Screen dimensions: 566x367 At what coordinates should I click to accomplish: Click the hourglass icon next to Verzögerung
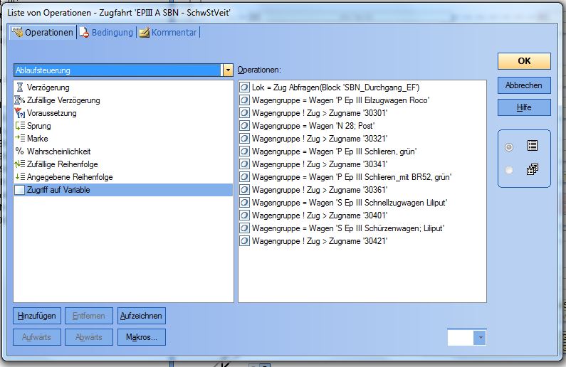[x=20, y=87]
